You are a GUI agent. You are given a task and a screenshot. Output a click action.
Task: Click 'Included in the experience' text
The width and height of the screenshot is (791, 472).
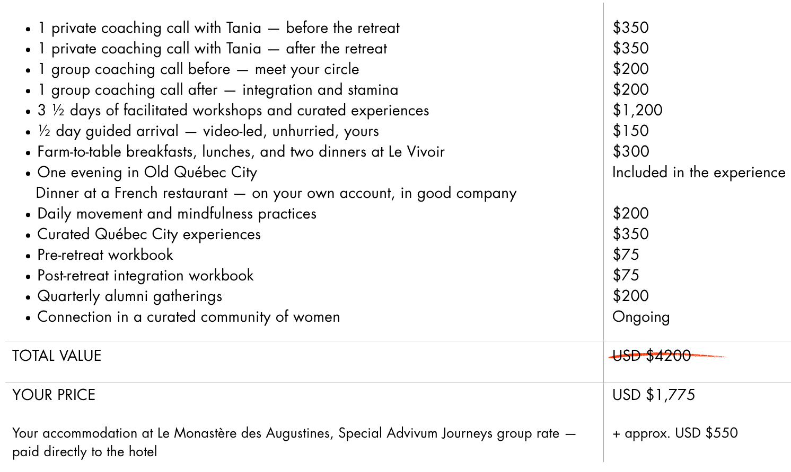click(699, 173)
